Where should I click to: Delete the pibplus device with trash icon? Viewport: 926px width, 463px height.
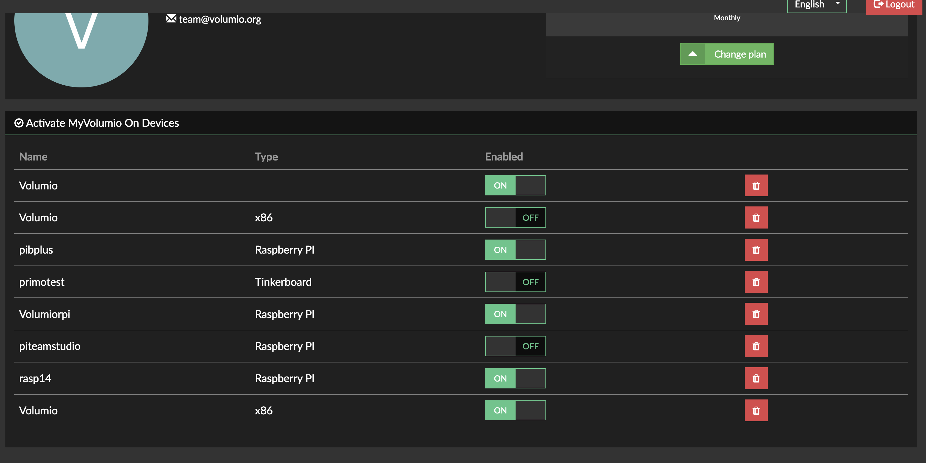[756, 250]
